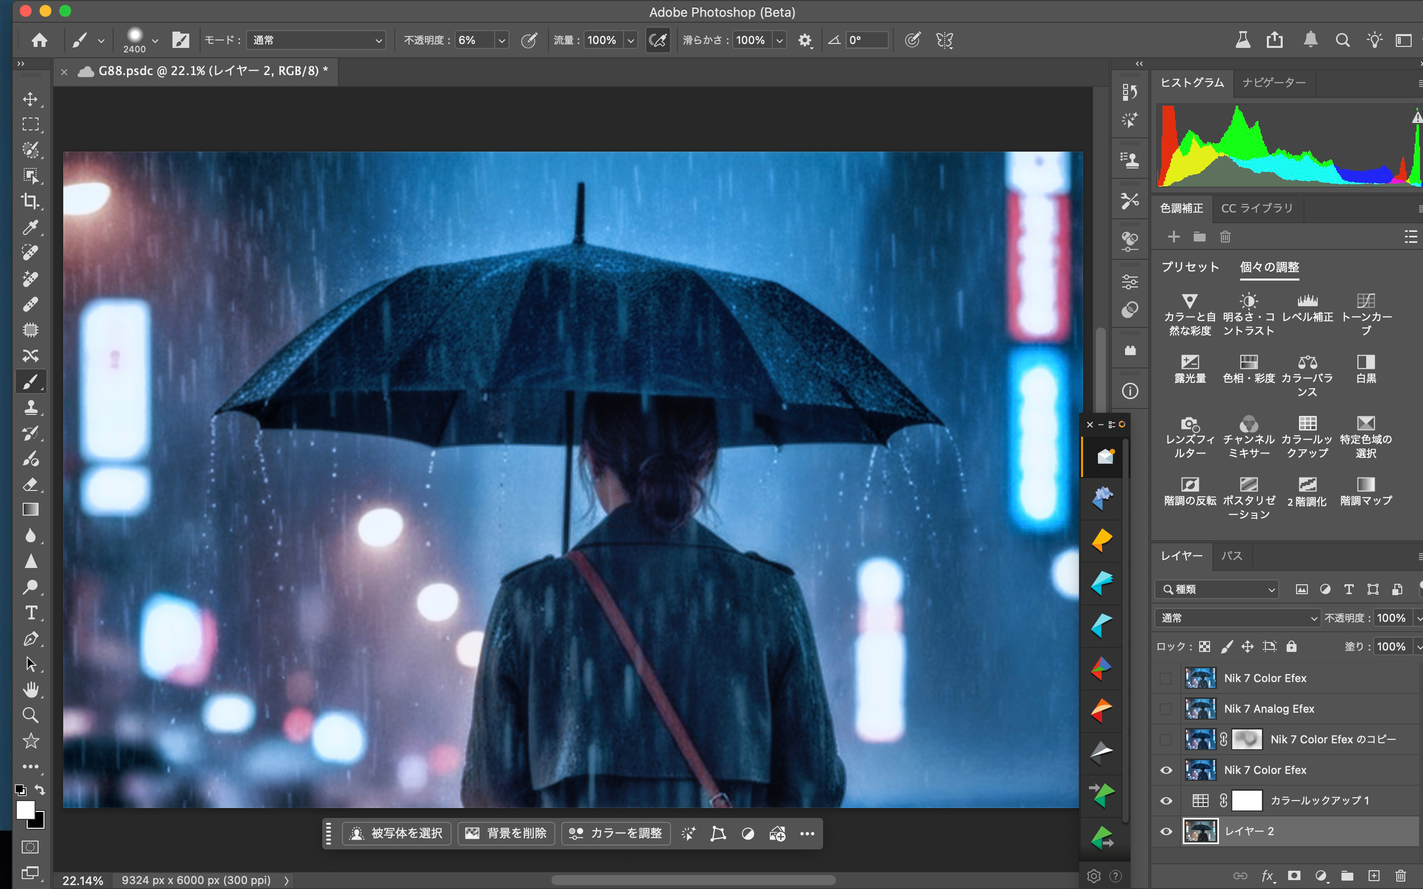Show the Nik 7 Analog Efex layer

(x=1166, y=709)
